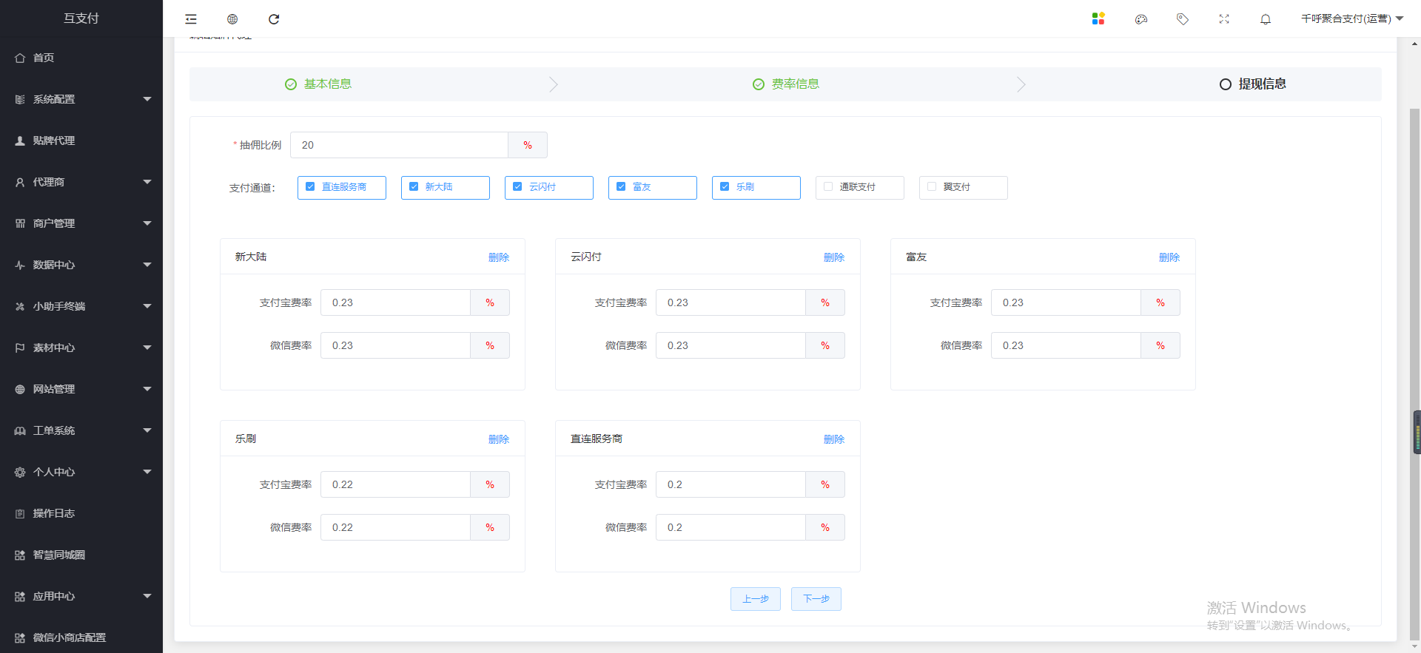The height and width of the screenshot is (653, 1421).
Task: Click the 素材中心 flag icon
Action: click(20, 348)
